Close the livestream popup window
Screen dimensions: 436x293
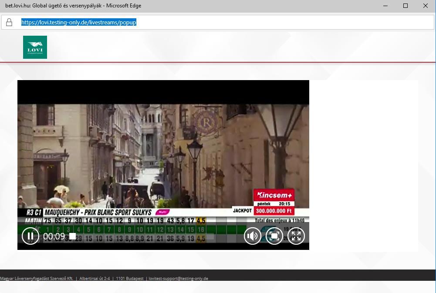pos(426,6)
